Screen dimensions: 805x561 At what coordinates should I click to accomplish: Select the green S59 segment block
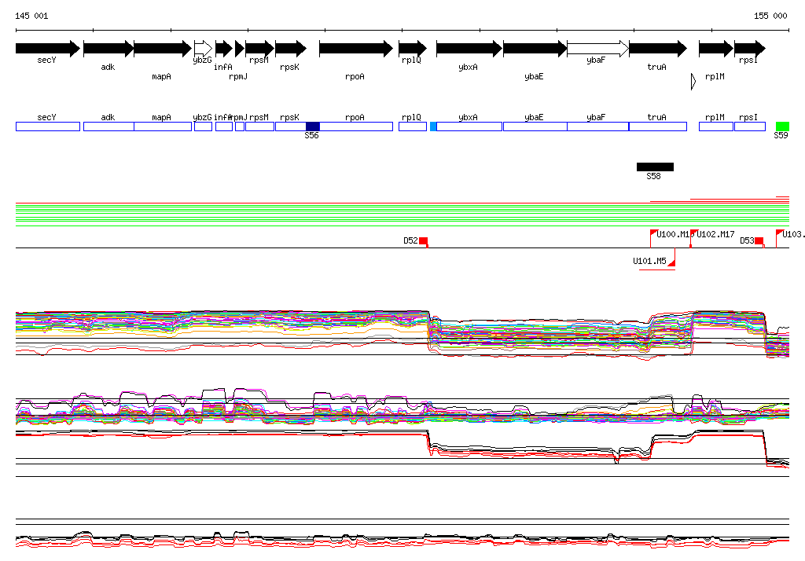coord(782,126)
